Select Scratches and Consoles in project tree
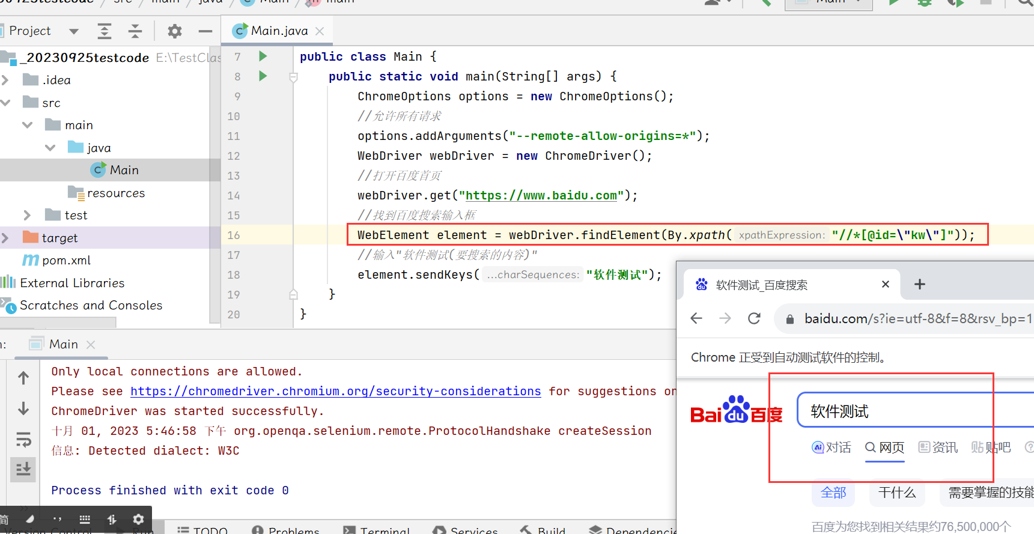Screen dimensions: 1034x534 click(82, 305)
